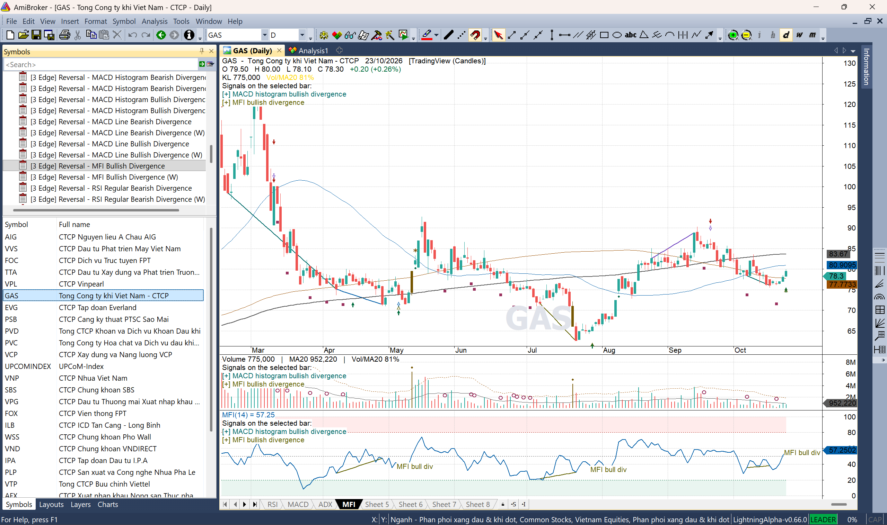The width and height of the screenshot is (887, 525).
Task: Switch to the Analysis1 tab
Action: click(x=309, y=51)
